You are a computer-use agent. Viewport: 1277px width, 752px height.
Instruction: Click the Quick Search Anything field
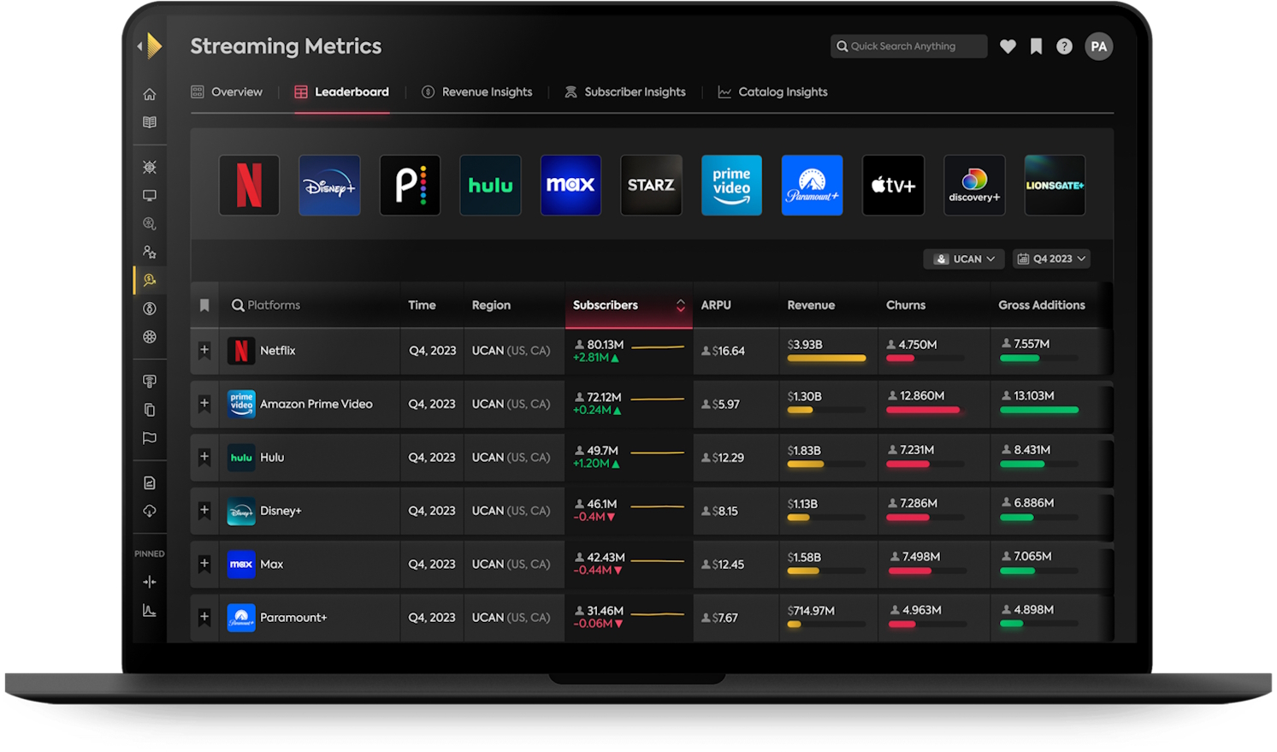point(908,46)
